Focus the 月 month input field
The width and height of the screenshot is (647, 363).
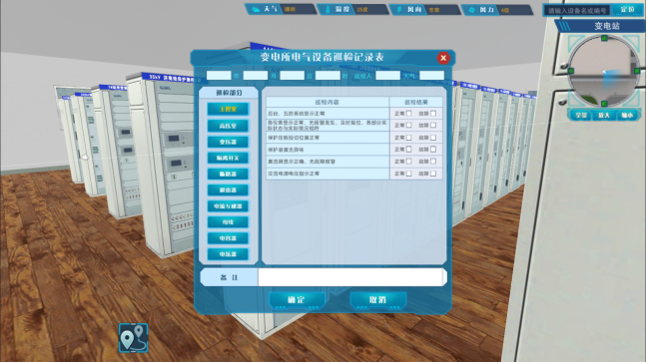click(256, 76)
